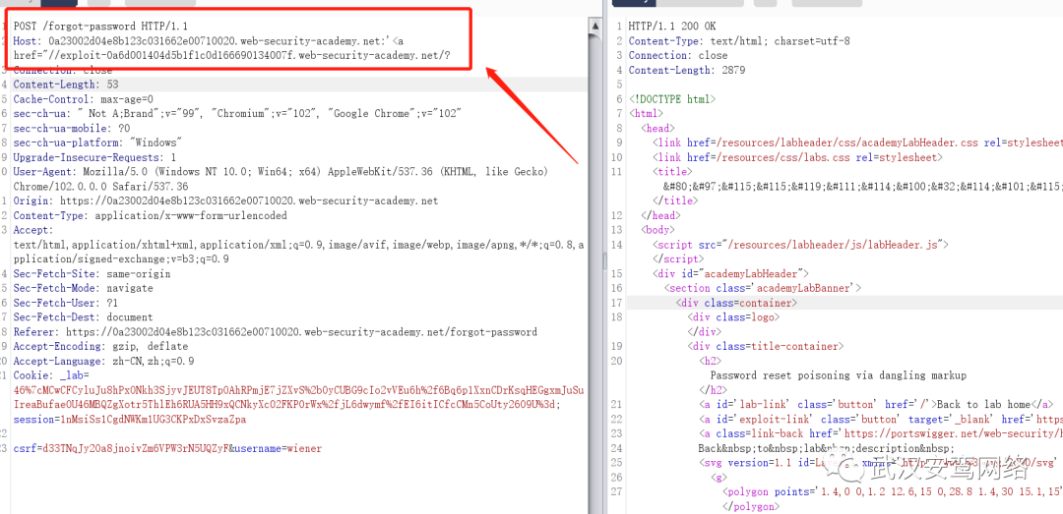Click the 'Cache-Control: max-age=0' header

click(84, 99)
